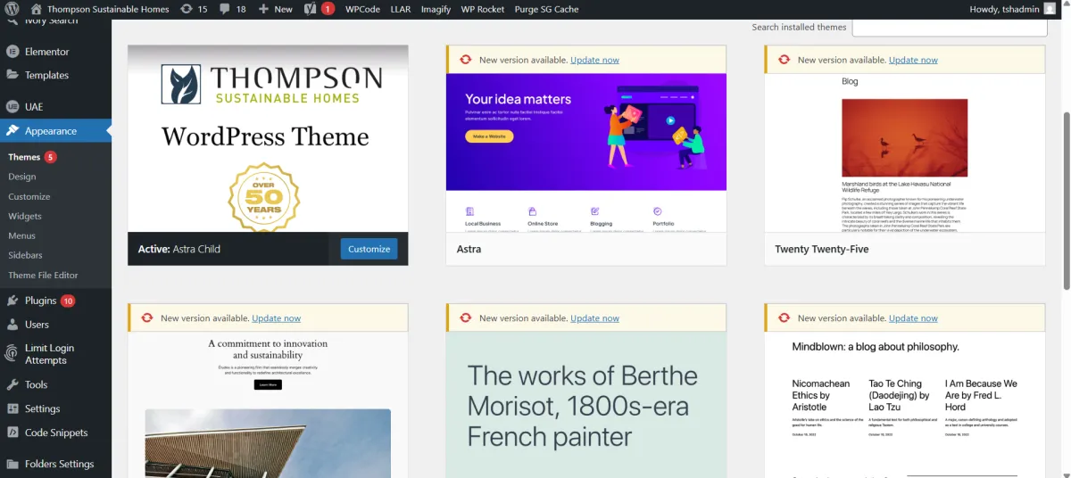1071x478 pixels.
Task: Open the Sidebars submenu item
Action: (x=25, y=255)
